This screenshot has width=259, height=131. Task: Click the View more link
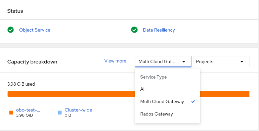point(115,61)
